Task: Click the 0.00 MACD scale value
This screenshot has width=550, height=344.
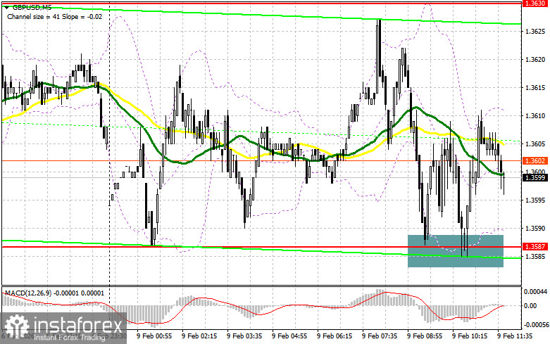Action: click(x=530, y=305)
